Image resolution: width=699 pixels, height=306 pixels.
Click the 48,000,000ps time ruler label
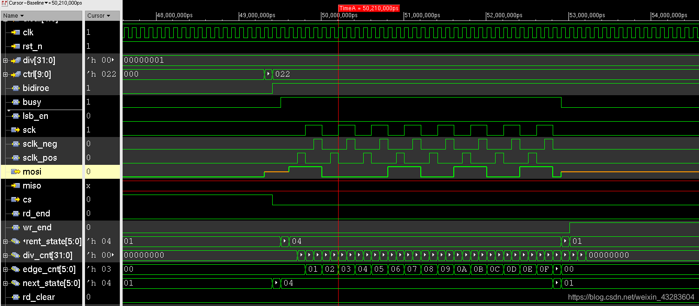(x=174, y=15)
